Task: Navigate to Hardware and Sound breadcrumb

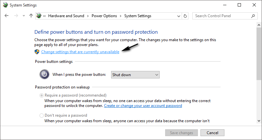Action: (x=66, y=16)
